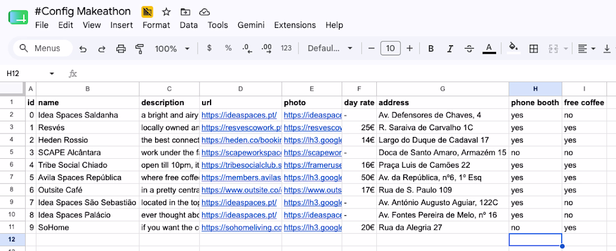
Task: Select the cell 'Doca de Santo Amaro, Armazém 15'
Action: pyautogui.click(x=443, y=153)
